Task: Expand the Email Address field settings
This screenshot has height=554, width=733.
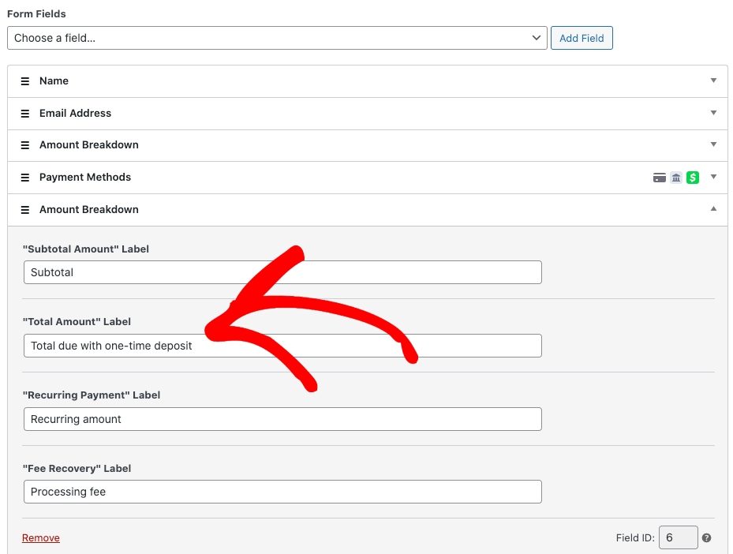Action: 713,113
